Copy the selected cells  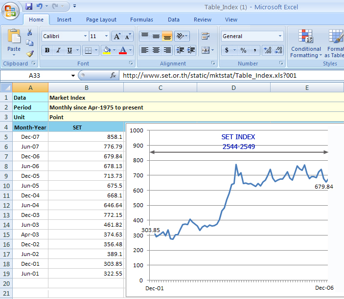tap(30, 43)
